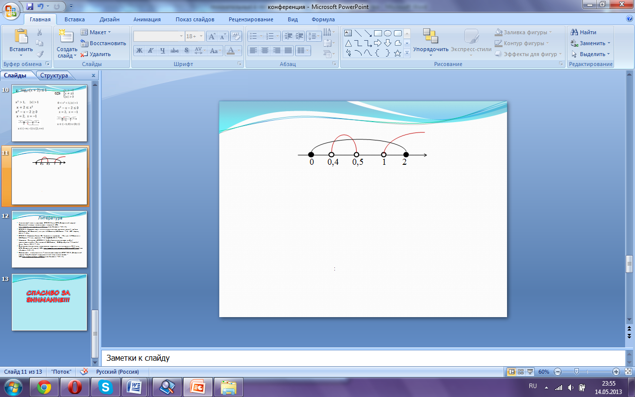Switch to the Анимация ribbon tab
This screenshot has width=635, height=397.
pos(147,19)
